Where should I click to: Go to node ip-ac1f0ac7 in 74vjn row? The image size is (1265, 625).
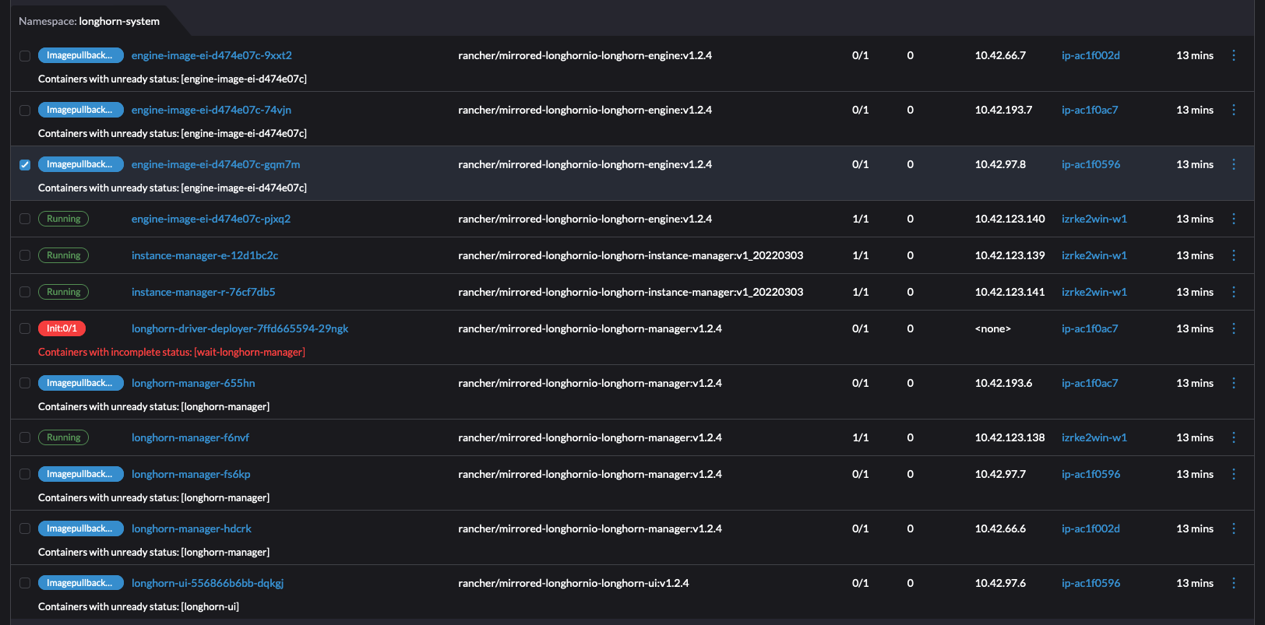tap(1090, 110)
